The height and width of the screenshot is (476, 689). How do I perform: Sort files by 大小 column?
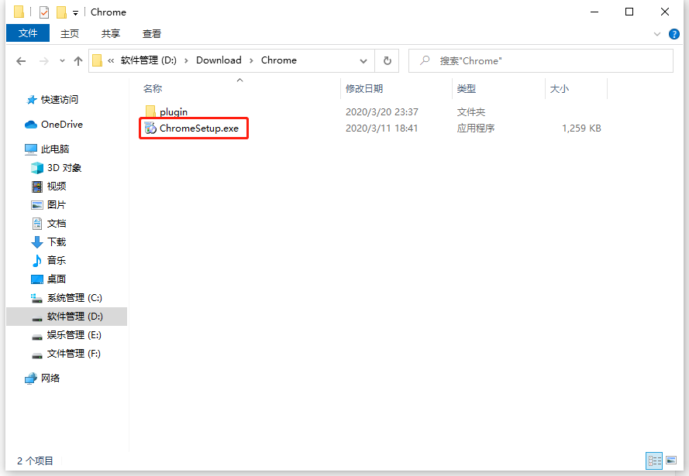560,88
